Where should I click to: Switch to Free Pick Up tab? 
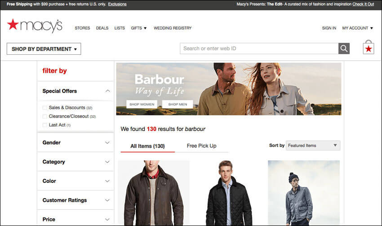click(201, 146)
